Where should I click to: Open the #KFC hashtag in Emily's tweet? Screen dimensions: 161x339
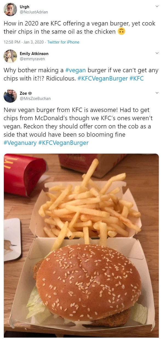pyautogui.click(x=136, y=78)
